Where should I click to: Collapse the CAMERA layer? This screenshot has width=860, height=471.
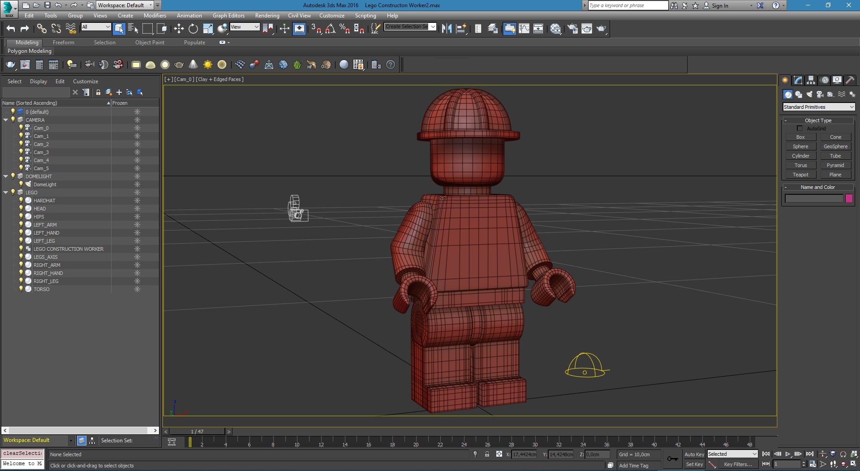[x=6, y=120]
